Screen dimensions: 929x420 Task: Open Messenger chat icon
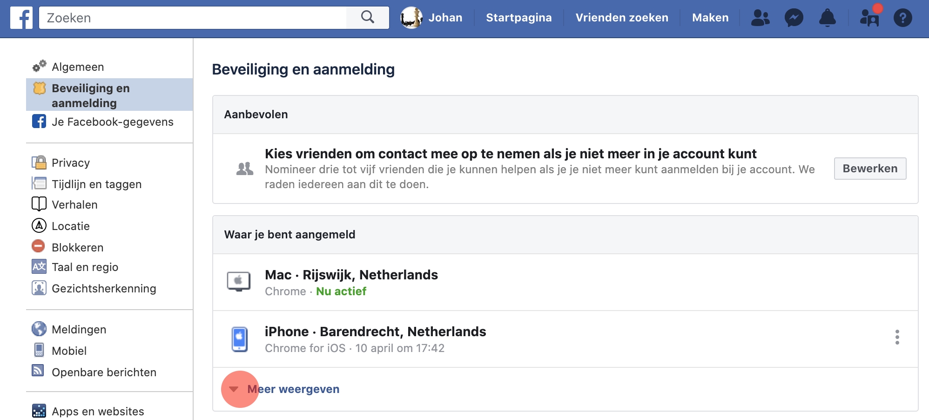pos(794,18)
